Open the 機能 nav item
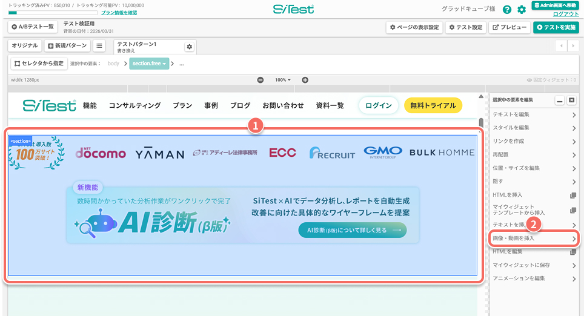The image size is (584, 316). click(90, 106)
